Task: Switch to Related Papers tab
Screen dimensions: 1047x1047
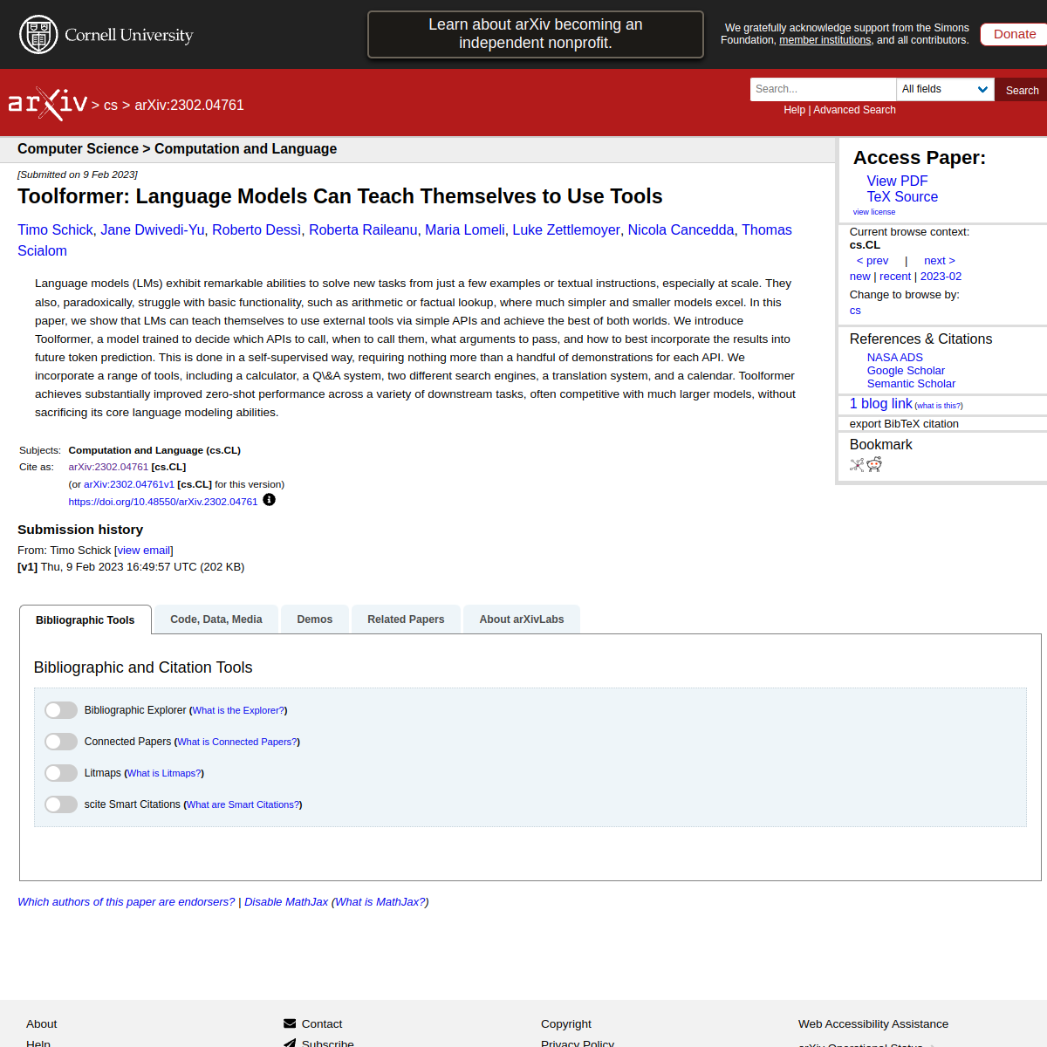Action: tap(406, 619)
